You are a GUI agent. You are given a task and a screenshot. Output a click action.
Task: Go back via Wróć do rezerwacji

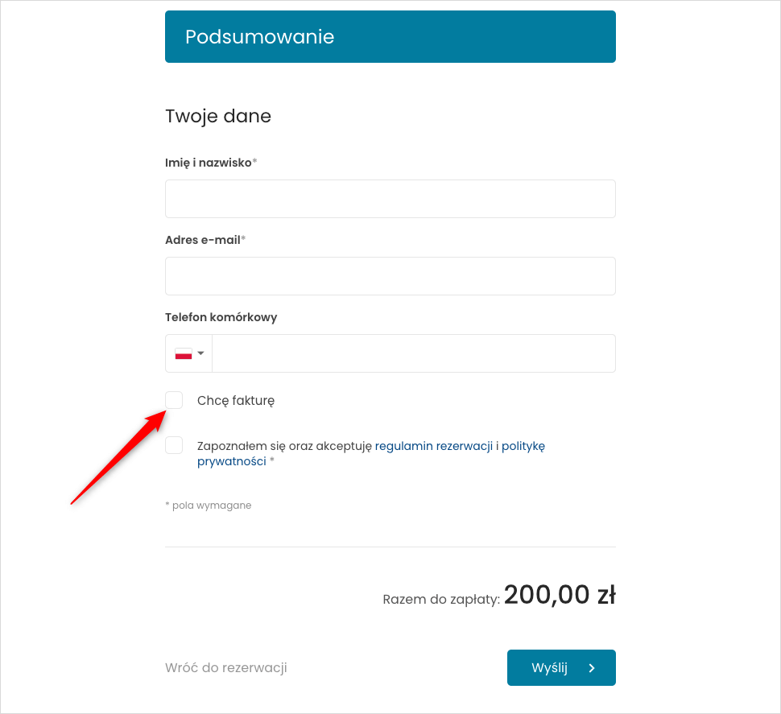(226, 667)
